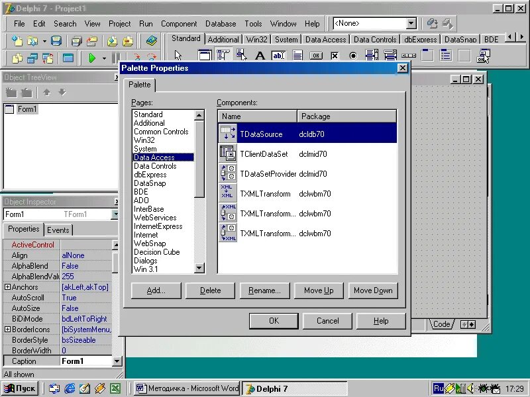Select Form1 in Object TreeView

click(26, 109)
